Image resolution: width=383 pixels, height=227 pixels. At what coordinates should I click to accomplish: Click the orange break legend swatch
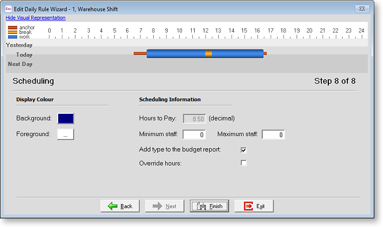click(x=13, y=32)
